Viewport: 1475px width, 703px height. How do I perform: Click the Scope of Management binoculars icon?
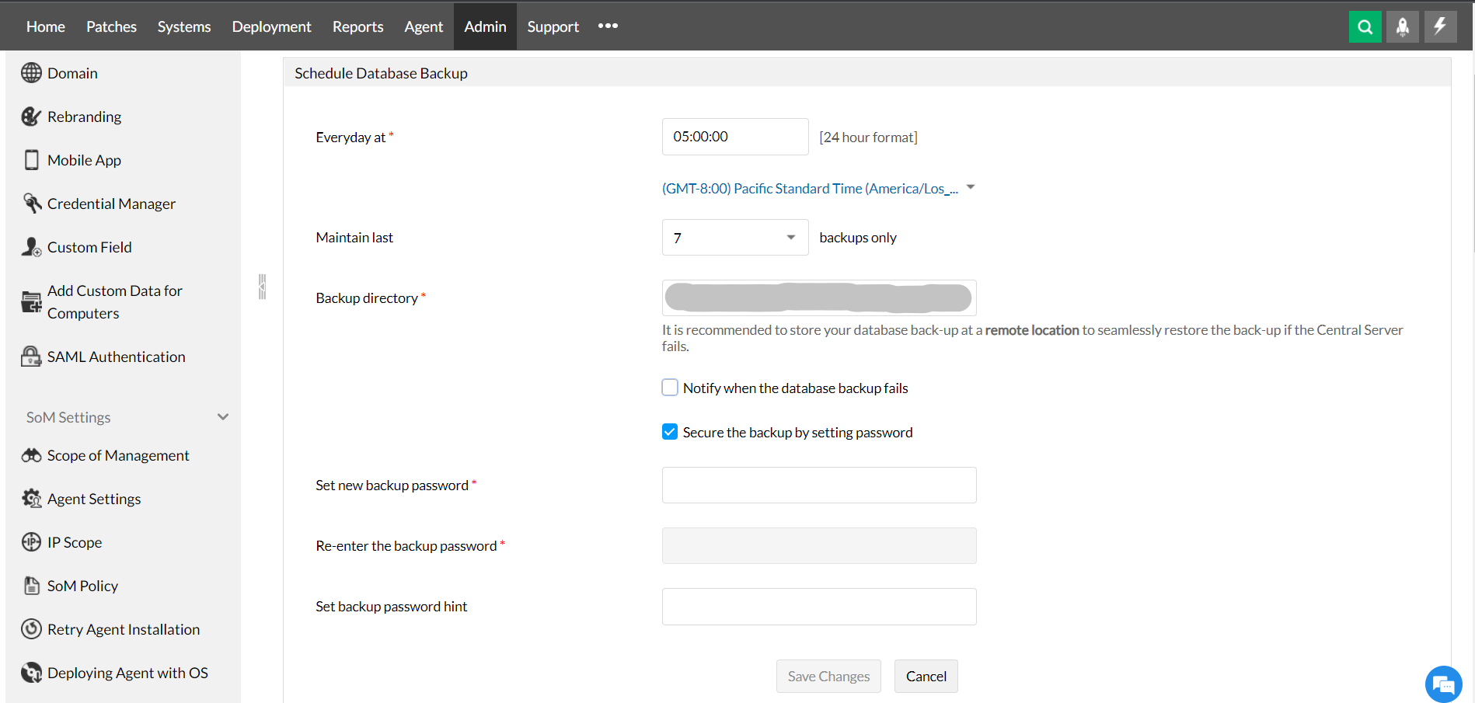tap(31, 455)
